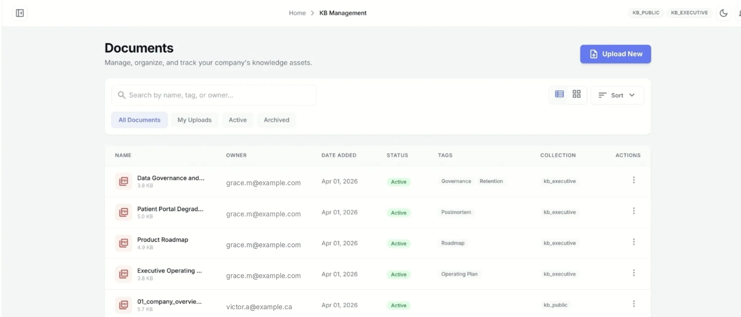The image size is (741, 317).
Task: Click PDF icon of Executive Operating document
Action: (x=123, y=274)
